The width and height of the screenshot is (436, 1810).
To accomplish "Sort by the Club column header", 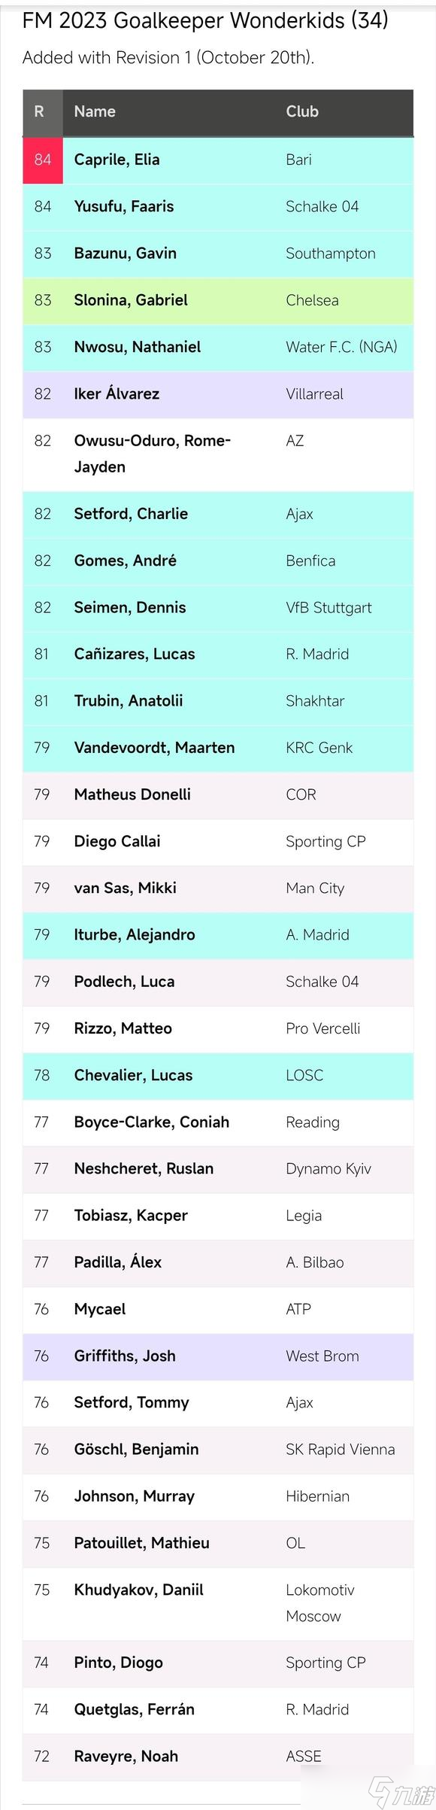I will (x=302, y=111).
